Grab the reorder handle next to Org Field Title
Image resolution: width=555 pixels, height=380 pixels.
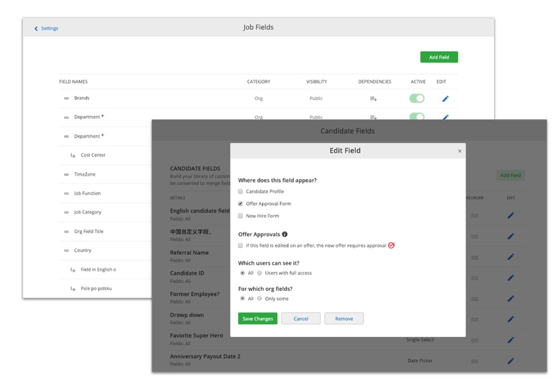66,232
